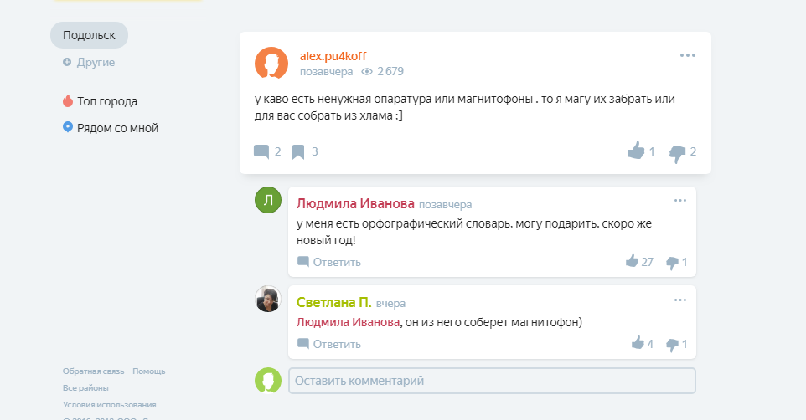The width and height of the screenshot is (806, 420).
Task: Thumbs-down Людмила Иванова's comment
Action: coord(672,262)
